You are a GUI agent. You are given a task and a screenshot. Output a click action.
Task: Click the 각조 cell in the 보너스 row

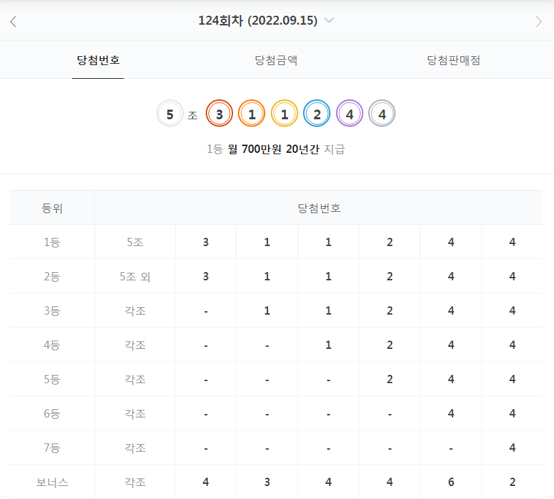coord(135,482)
